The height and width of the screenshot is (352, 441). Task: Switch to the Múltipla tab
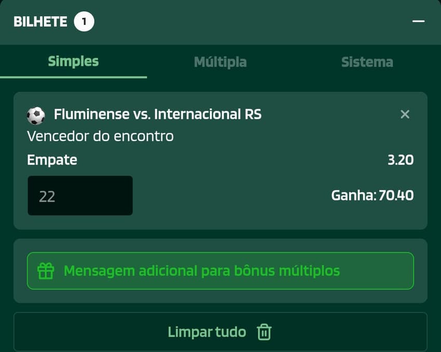tap(220, 62)
